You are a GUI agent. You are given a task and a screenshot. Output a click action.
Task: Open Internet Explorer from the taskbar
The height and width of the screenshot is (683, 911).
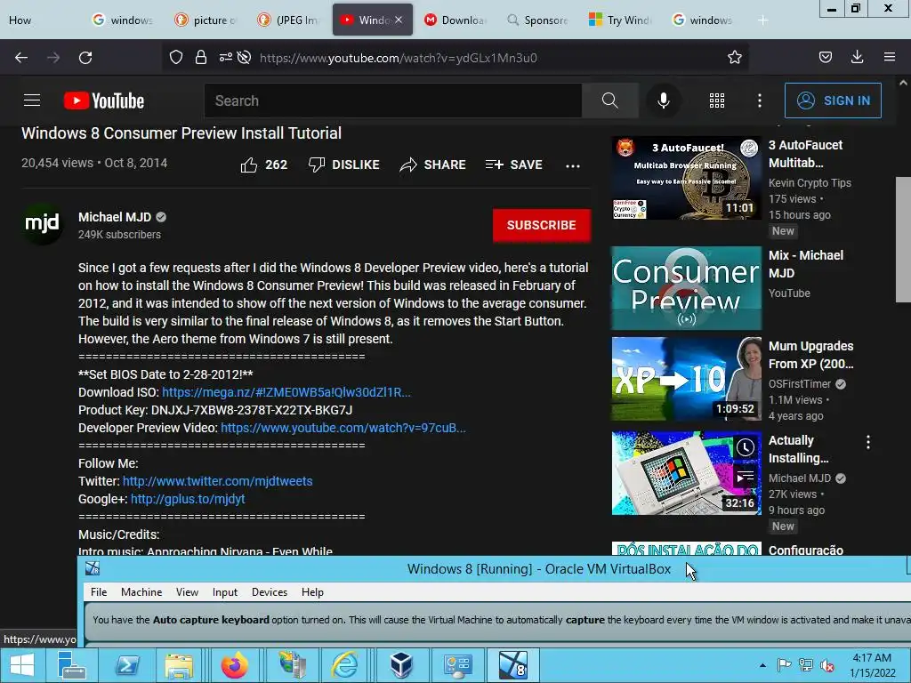pos(344,665)
